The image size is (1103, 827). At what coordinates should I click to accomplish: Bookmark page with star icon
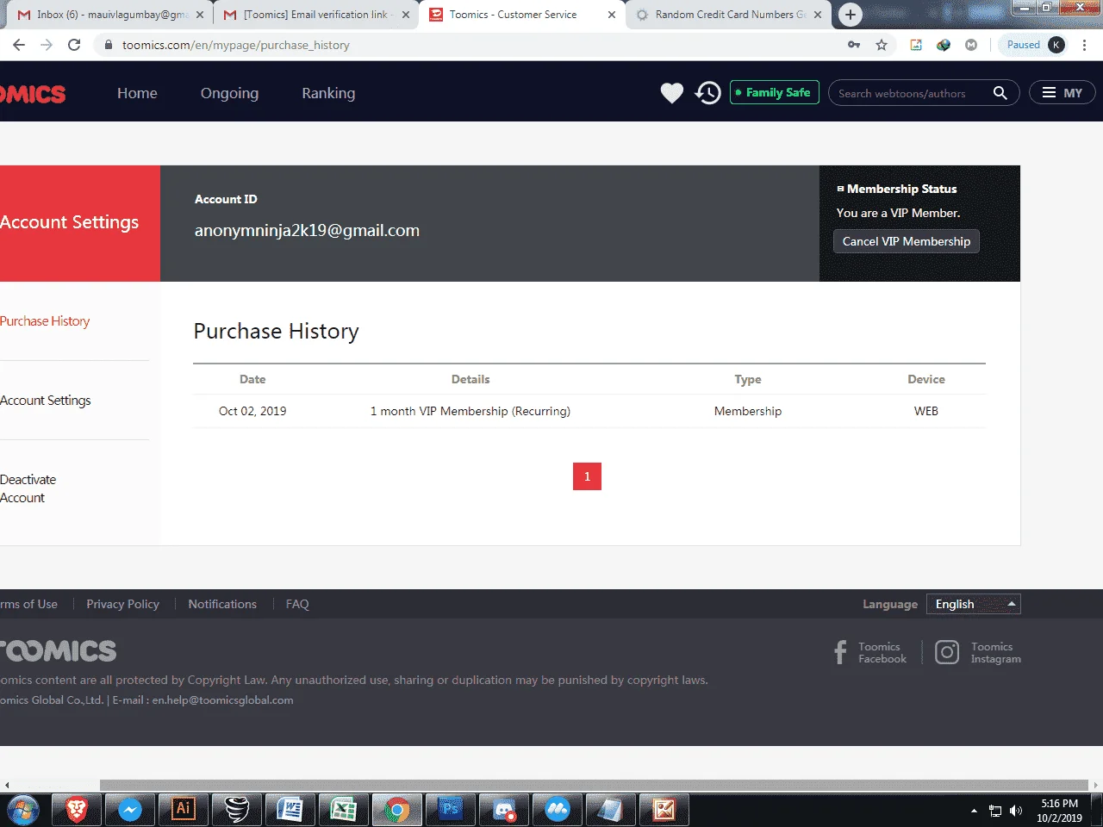[x=882, y=45]
